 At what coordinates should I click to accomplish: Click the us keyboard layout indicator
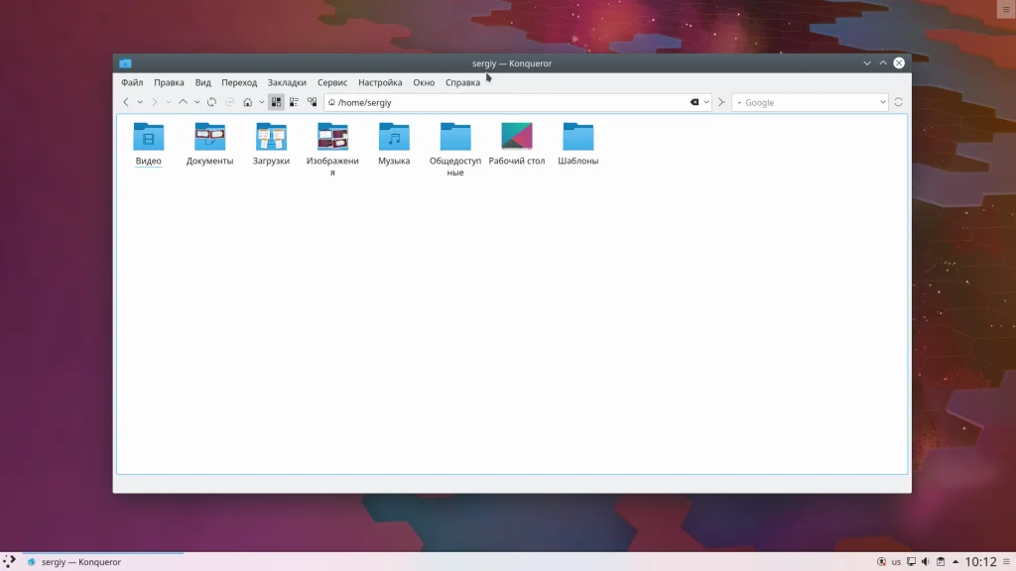tap(896, 562)
